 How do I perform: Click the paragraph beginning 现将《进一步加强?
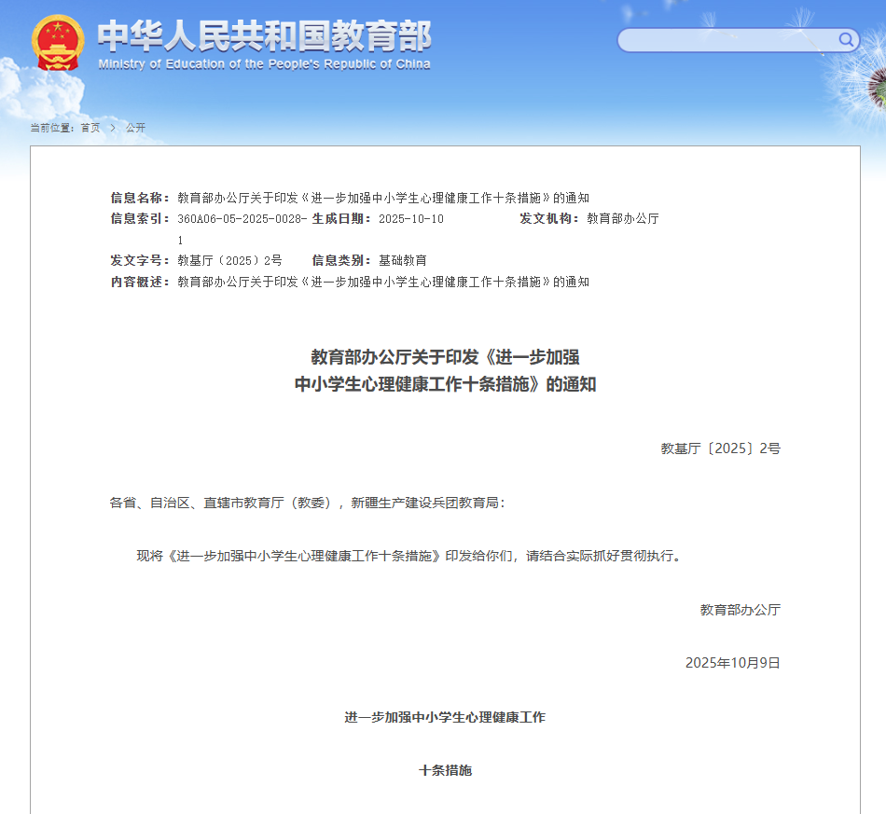[x=408, y=556]
